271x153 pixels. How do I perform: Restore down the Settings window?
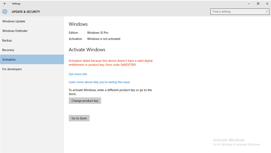[258, 4]
